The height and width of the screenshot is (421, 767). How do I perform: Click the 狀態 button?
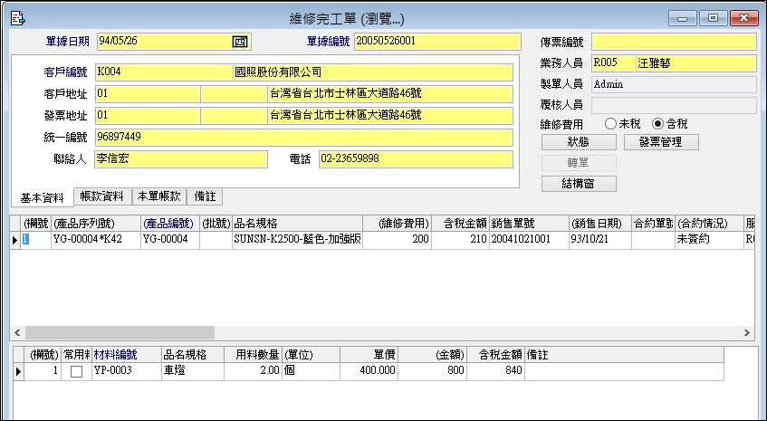click(579, 142)
